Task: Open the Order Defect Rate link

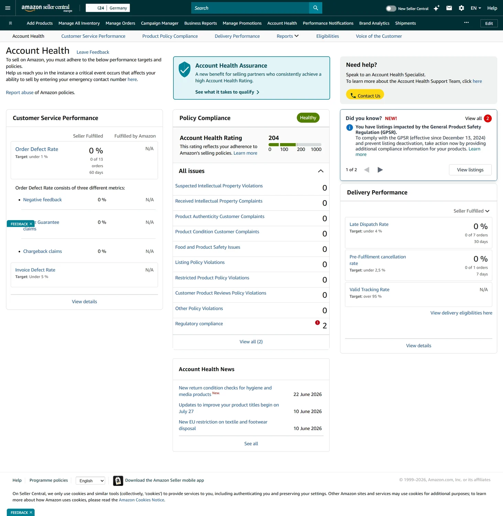Action: tap(37, 149)
